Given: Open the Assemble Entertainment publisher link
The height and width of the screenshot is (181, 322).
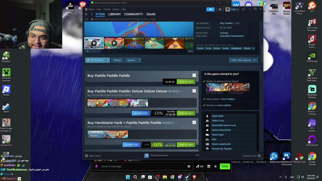Looking at the screenshot, I should click(x=232, y=36).
